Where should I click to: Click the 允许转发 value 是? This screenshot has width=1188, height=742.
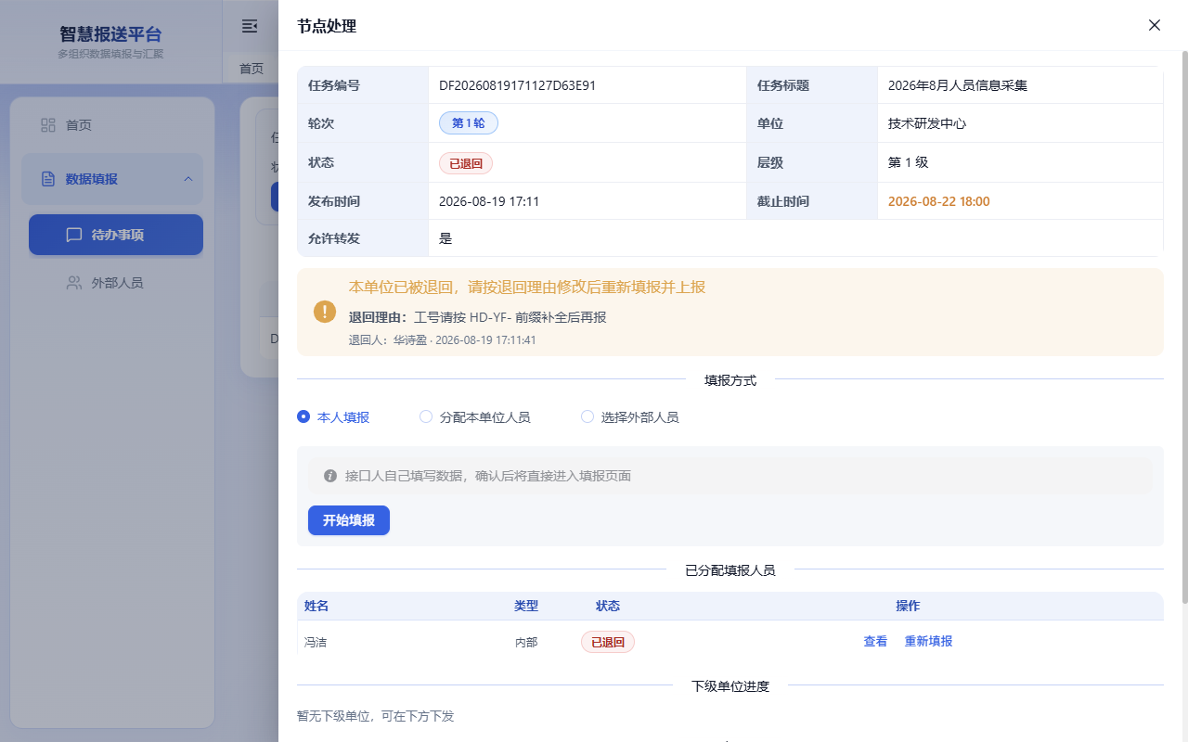click(445, 238)
